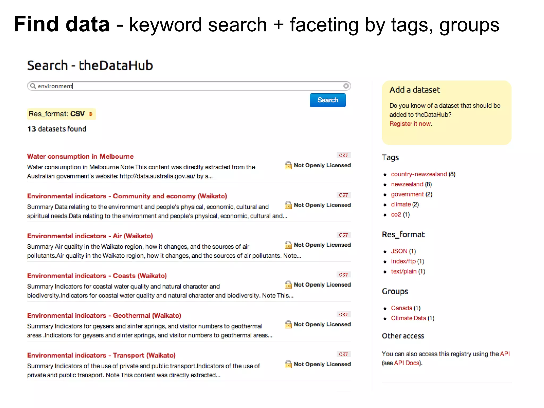Filter results by text/plain format
The width and height of the screenshot is (544, 408).
pos(403,271)
